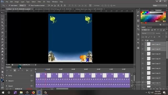The width and height of the screenshot is (168, 95).
Task: Select the Move tool
Action: tap(2, 13)
